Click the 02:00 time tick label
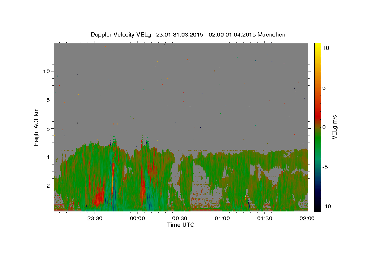This screenshot has height=254, width=381. pyautogui.click(x=307, y=218)
